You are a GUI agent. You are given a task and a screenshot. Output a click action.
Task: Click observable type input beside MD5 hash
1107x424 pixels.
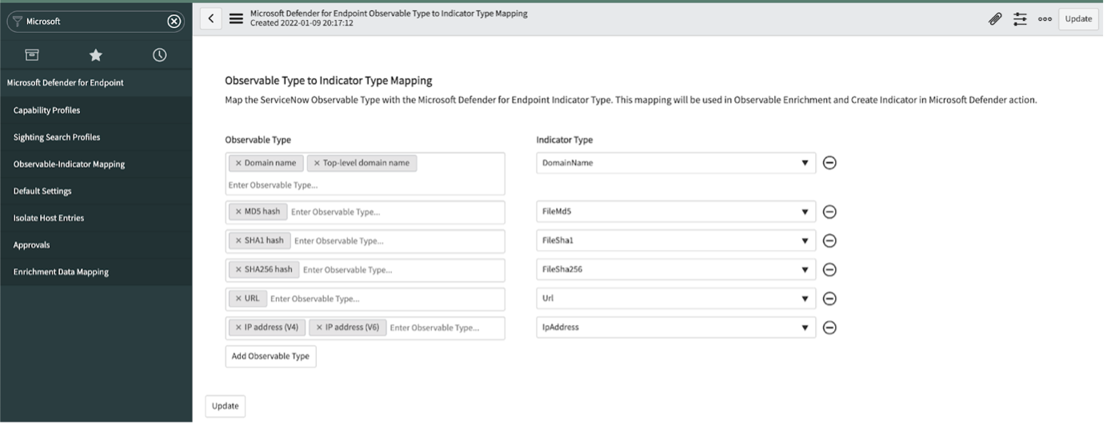pos(395,212)
